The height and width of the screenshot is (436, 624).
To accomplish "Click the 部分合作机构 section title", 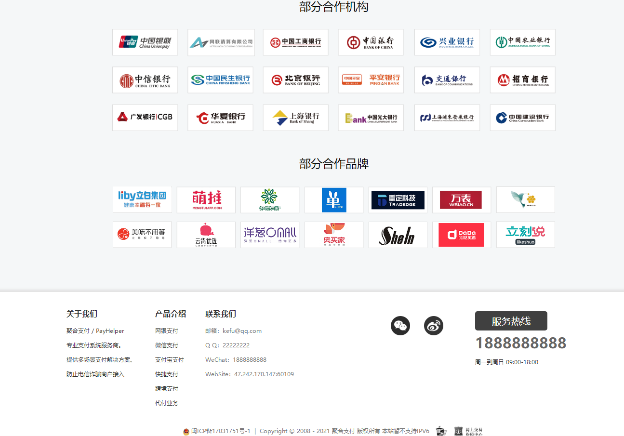I will tap(334, 7).
